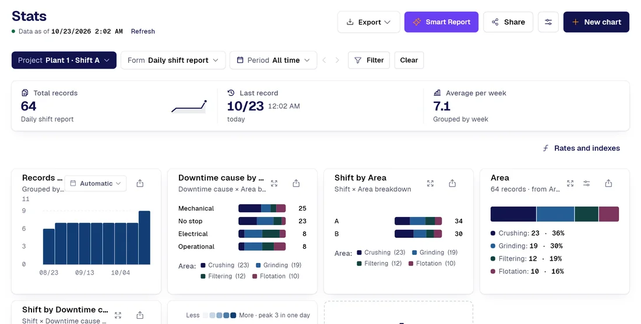Export the Downtime cause chart
641x324 pixels.
(x=297, y=183)
